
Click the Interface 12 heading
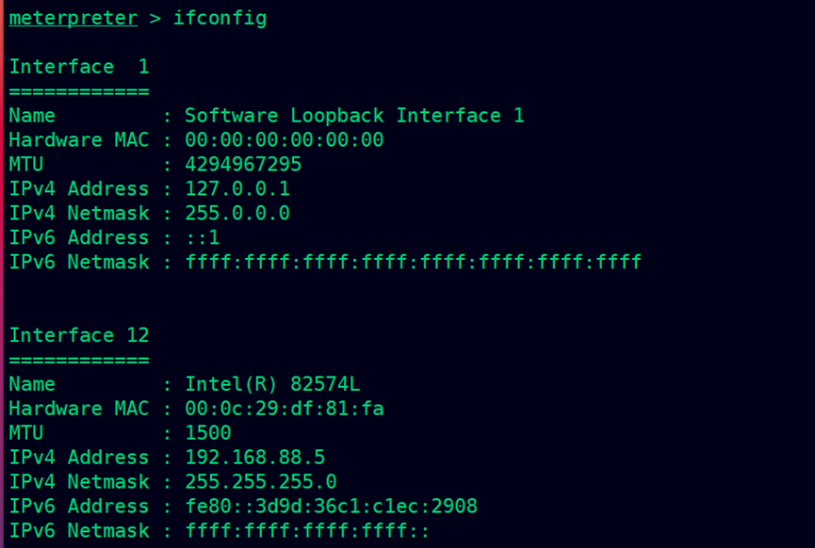(x=79, y=335)
